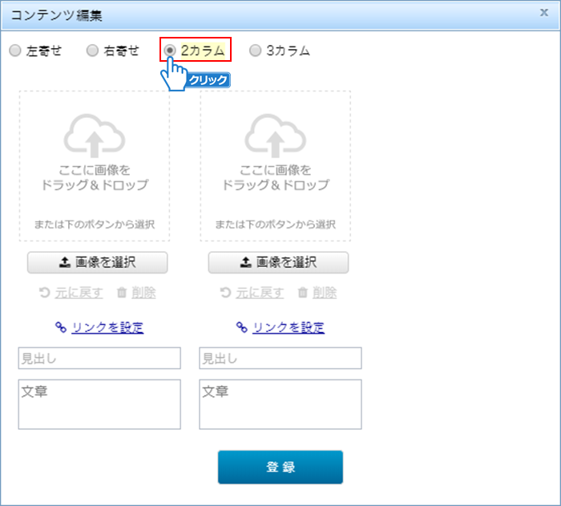Select the 右寄せ layout option
Image resolution: width=561 pixels, height=506 pixels.
(x=92, y=51)
